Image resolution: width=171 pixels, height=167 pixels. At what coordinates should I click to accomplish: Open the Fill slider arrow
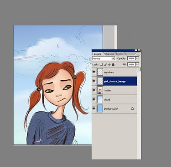[x=137, y=64]
